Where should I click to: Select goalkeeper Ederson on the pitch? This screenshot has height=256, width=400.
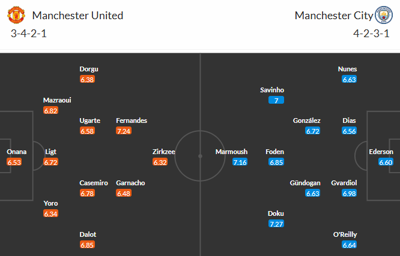(381, 152)
